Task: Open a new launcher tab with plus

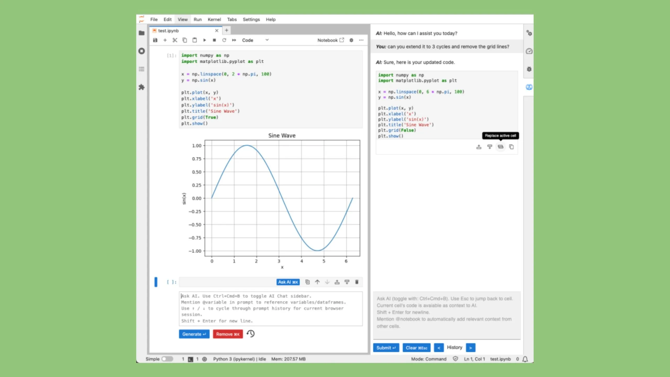Action: (x=227, y=30)
